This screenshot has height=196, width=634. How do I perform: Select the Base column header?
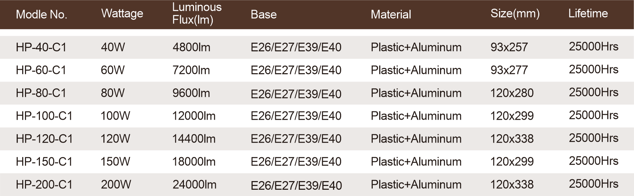click(264, 14)
